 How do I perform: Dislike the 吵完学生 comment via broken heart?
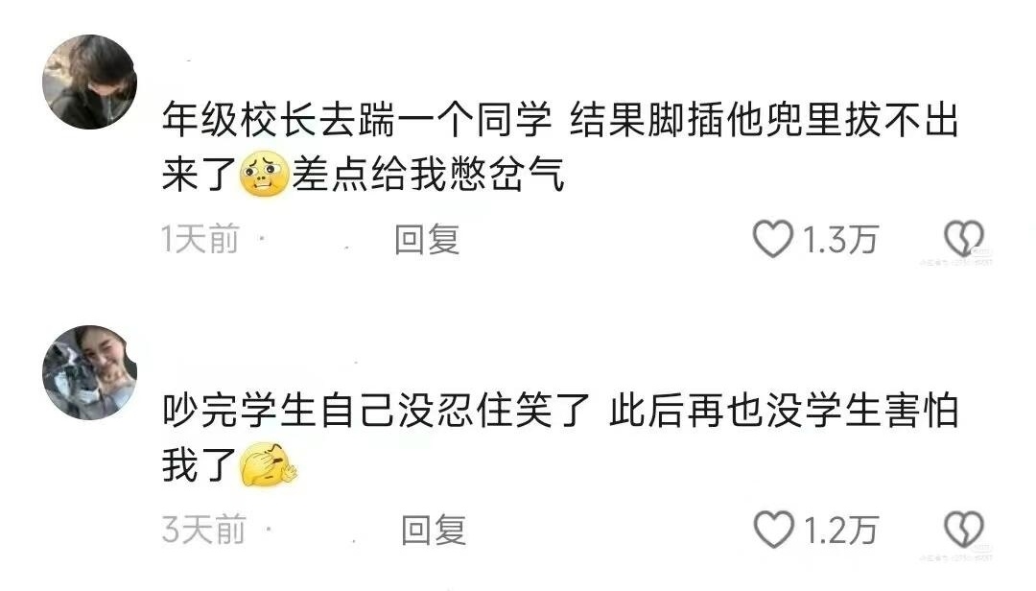(964, 530)
